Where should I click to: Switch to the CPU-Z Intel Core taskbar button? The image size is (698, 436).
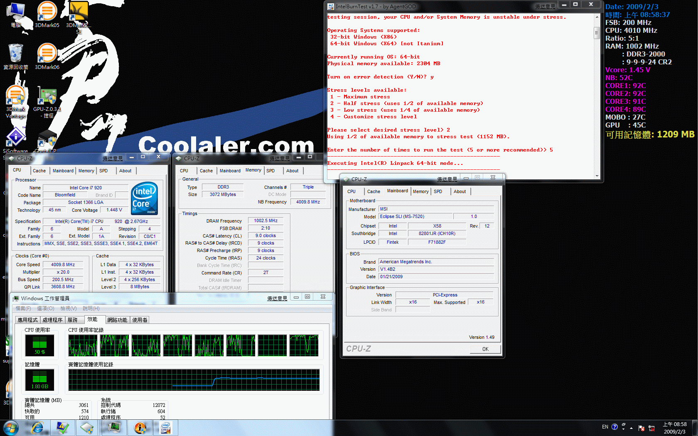click(166, 428)
